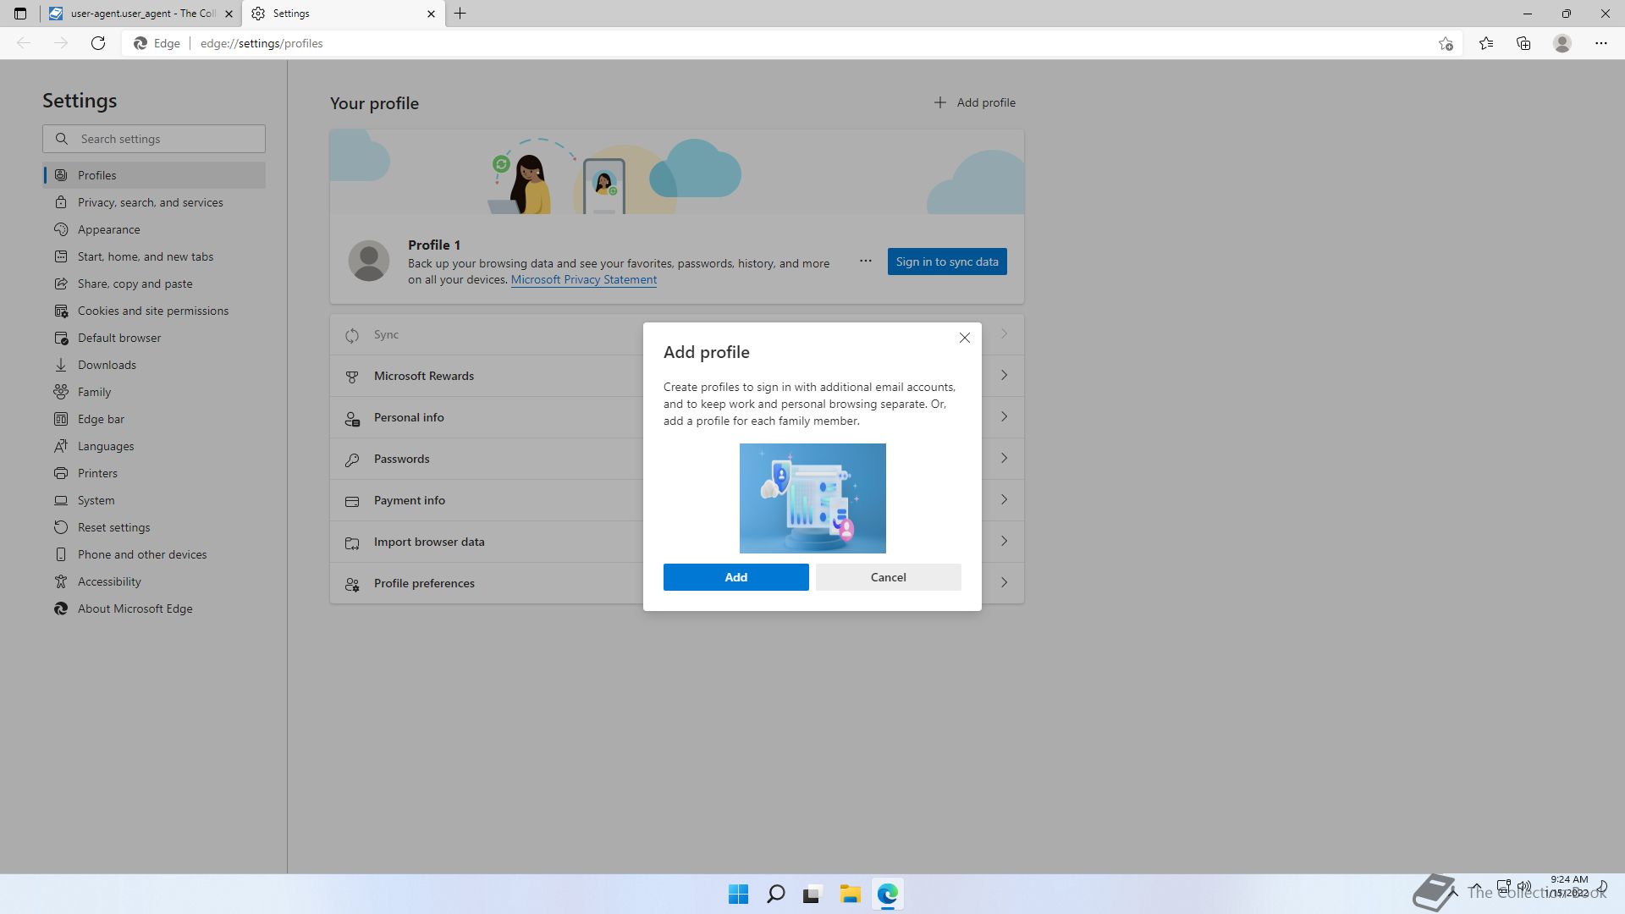Click Profile preferences icon
Viewport: 1625px width, 914px height.
tap(352, 584)
